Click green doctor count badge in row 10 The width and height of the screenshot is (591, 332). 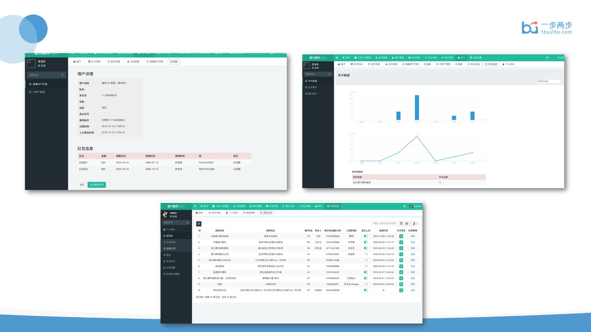(401, 290)
